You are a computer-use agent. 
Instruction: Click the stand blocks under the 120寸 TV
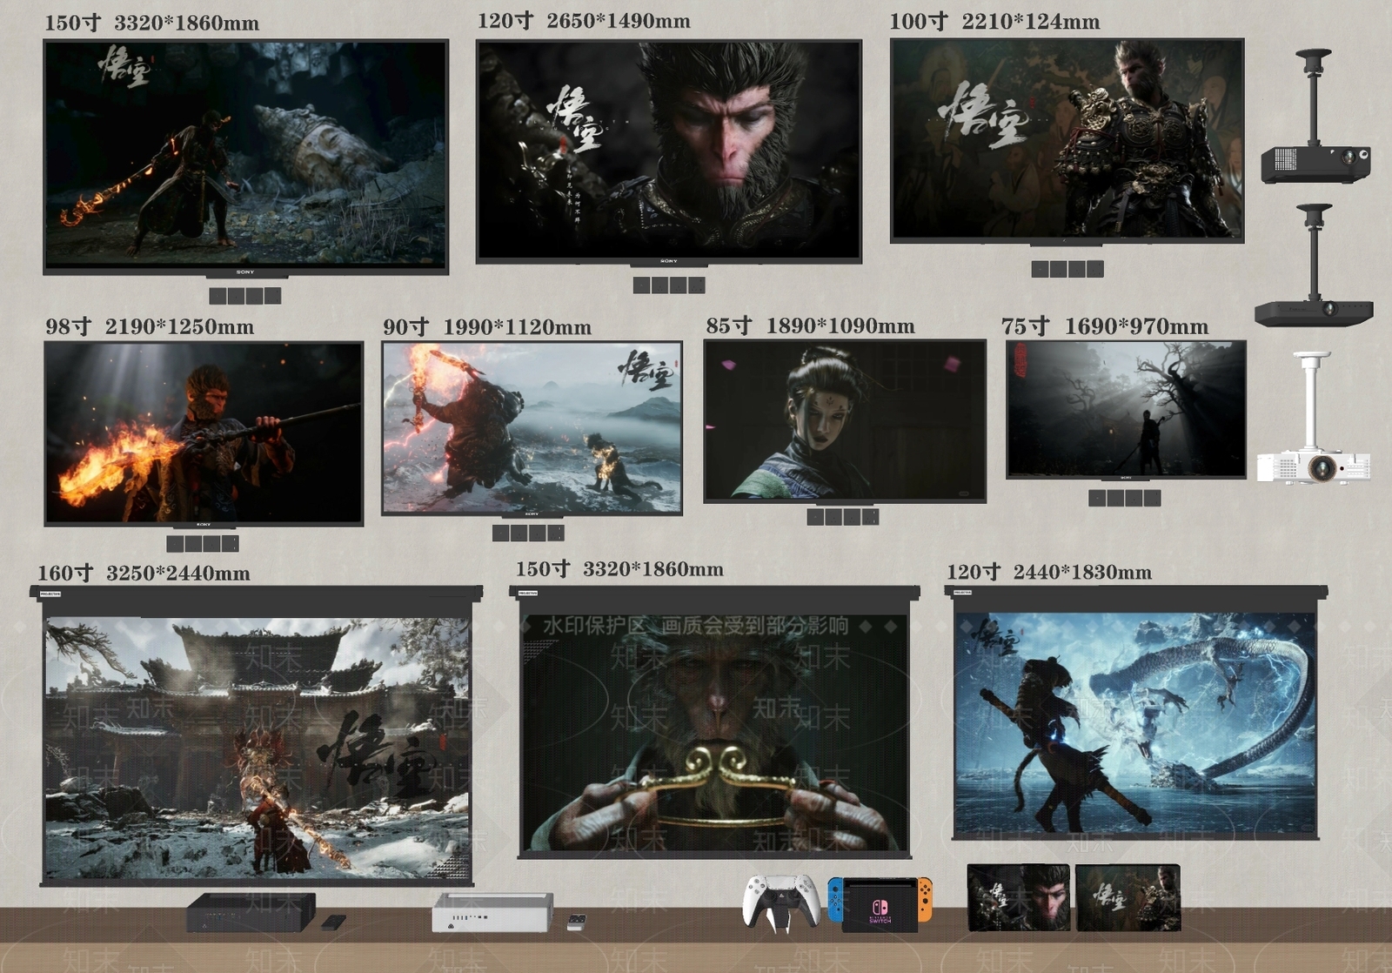[x=669, y=285]
